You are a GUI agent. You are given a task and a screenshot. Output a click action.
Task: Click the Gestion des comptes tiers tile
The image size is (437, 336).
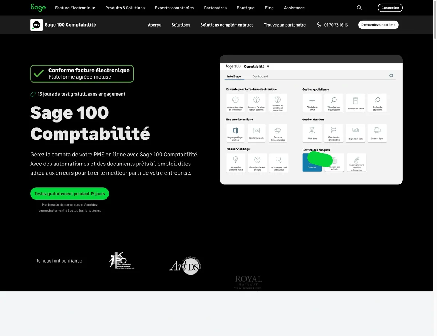[334, 133]
